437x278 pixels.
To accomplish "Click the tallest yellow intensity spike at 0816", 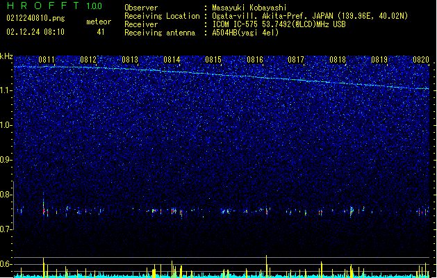I will pos(266,266).
